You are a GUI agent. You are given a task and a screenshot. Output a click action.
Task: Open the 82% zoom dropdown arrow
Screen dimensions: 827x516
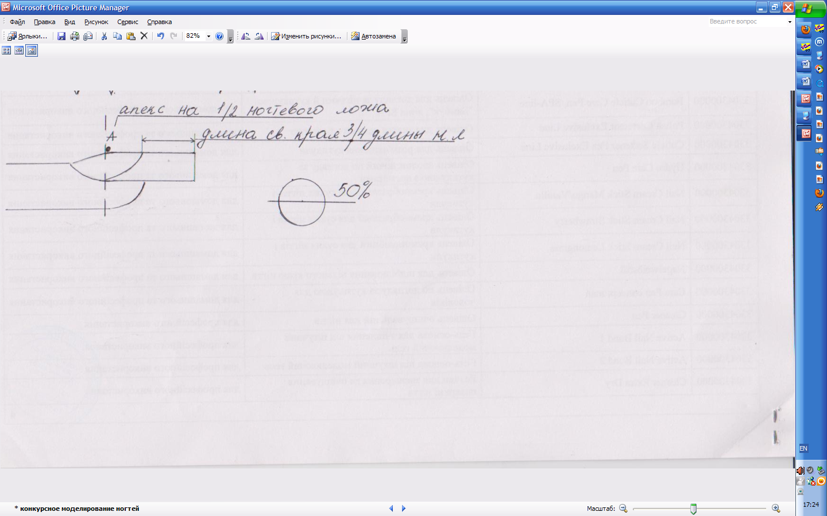pyautogui.click(x=208, y=36)
